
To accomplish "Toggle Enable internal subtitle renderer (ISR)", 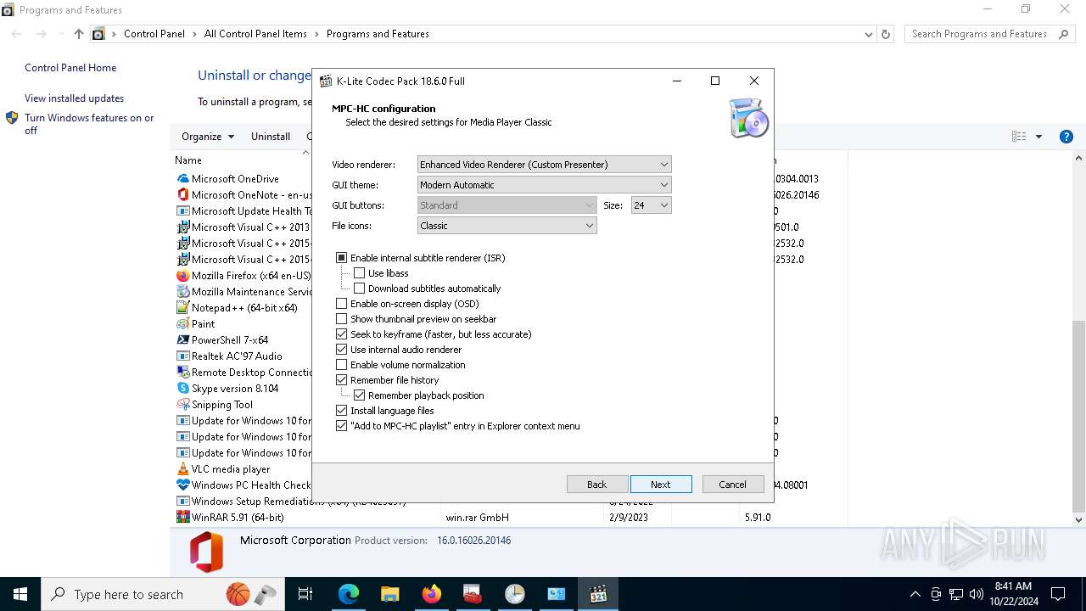I will [x=342, y=258].
